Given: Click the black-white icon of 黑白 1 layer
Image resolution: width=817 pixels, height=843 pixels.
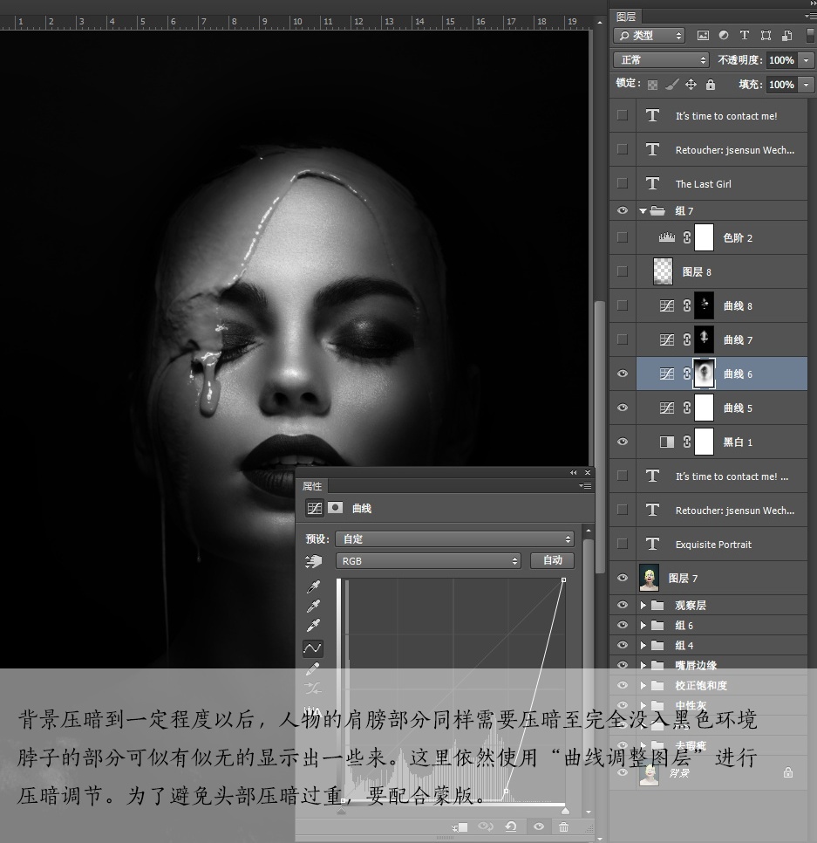Looking at the screenshot, I should (x=667, y=442).
